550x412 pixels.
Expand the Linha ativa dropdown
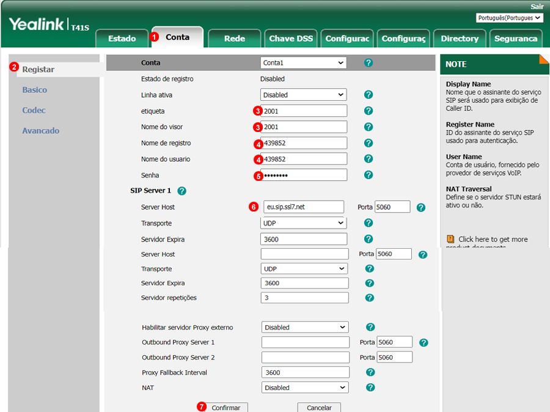[303, 95]
